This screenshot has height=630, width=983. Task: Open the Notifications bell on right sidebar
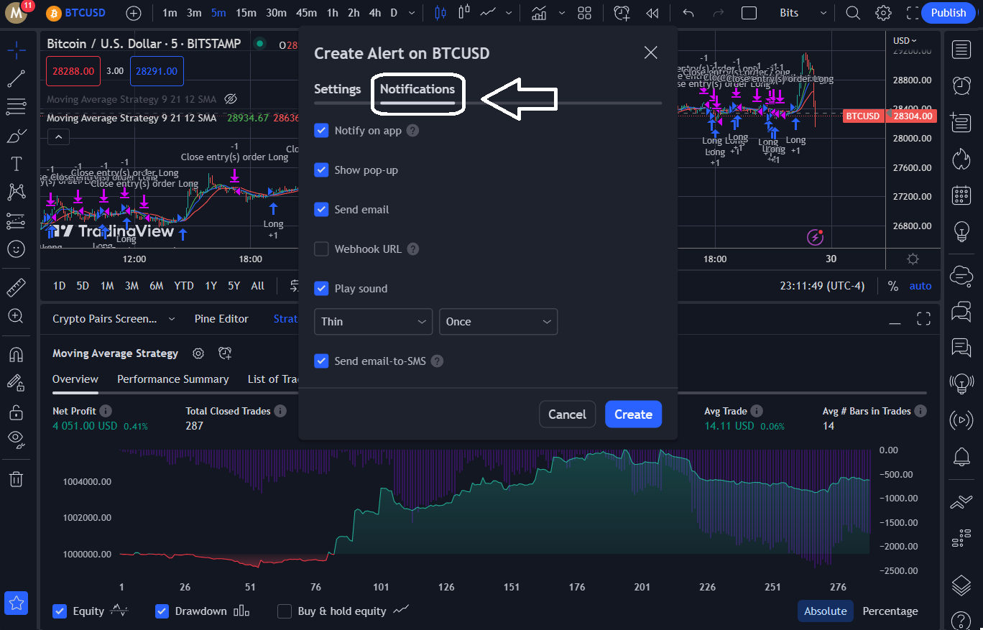961,457
